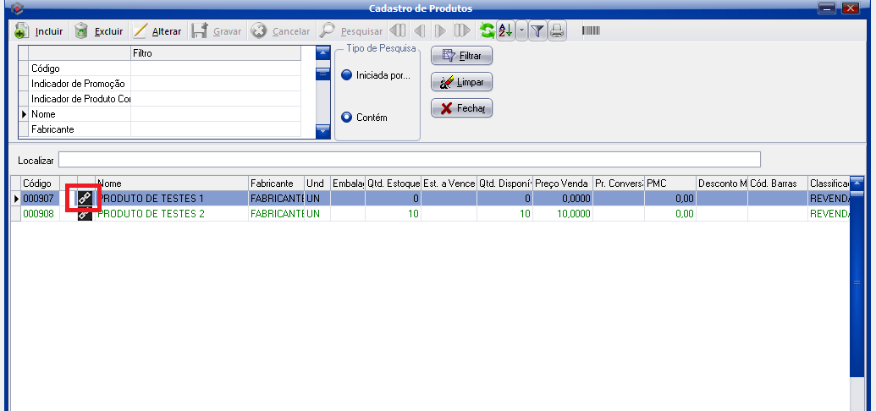Screen dimensions: 876x411
Task: Click the funnel filter toolbar icon
Action: pos(538,31)
